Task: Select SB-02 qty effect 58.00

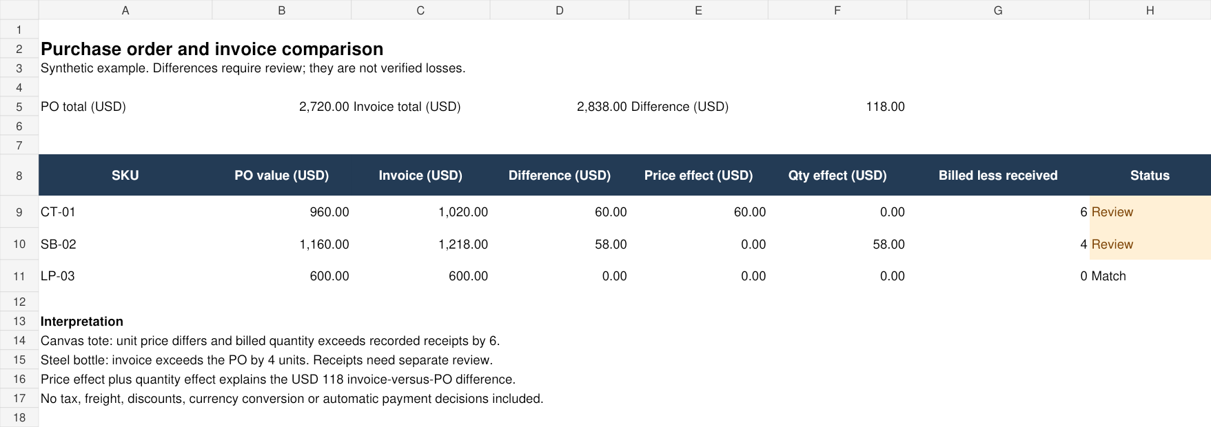Action: (837, 244)
